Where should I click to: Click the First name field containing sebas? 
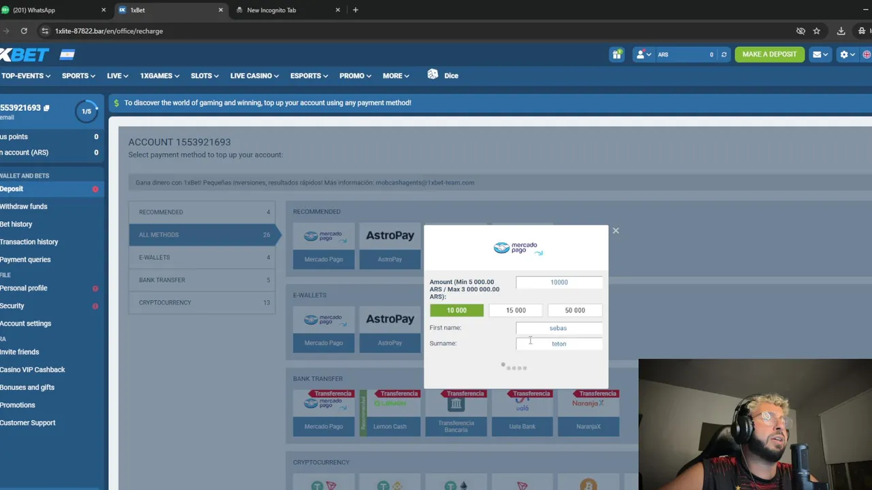[559, 328]
